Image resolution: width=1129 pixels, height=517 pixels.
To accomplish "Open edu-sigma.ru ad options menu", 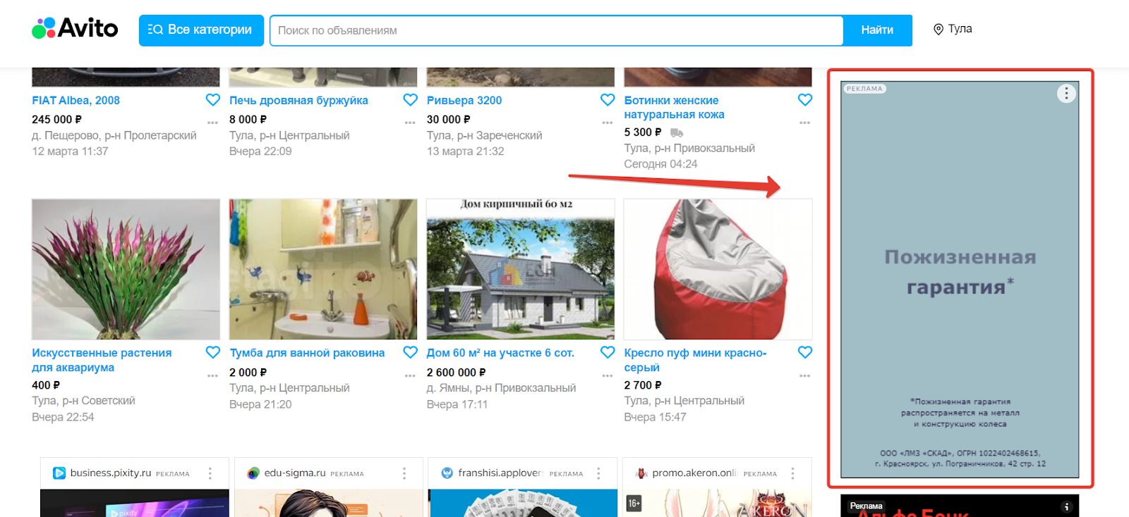I will click(404, 473).
